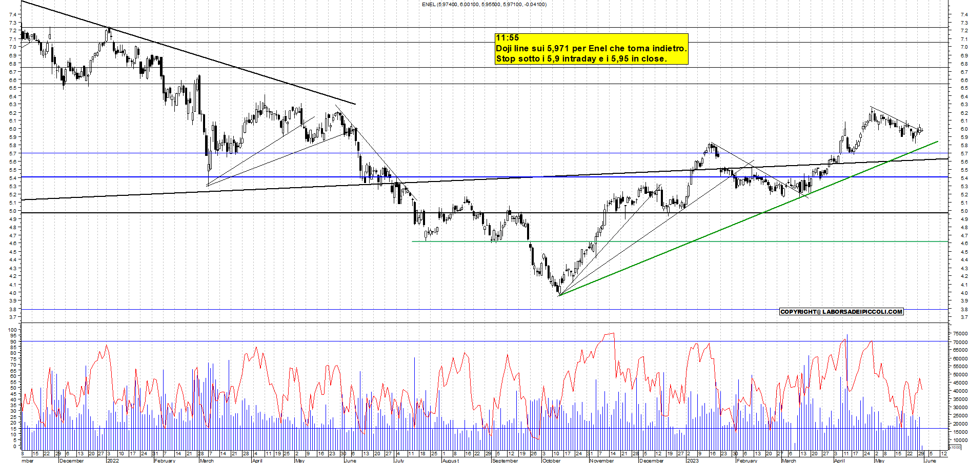Click the 90 oscillator scale label
Screen dimensions: 969x463
[13, 341]
